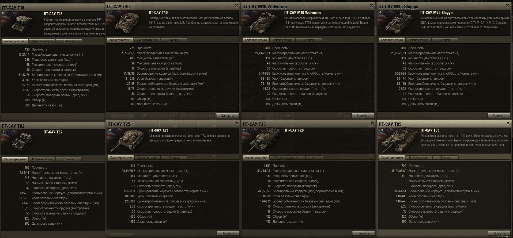The image size is (513, 238).
Task: Open Комплектация tab in the T95 window
Action: click(x=419, y=158)
